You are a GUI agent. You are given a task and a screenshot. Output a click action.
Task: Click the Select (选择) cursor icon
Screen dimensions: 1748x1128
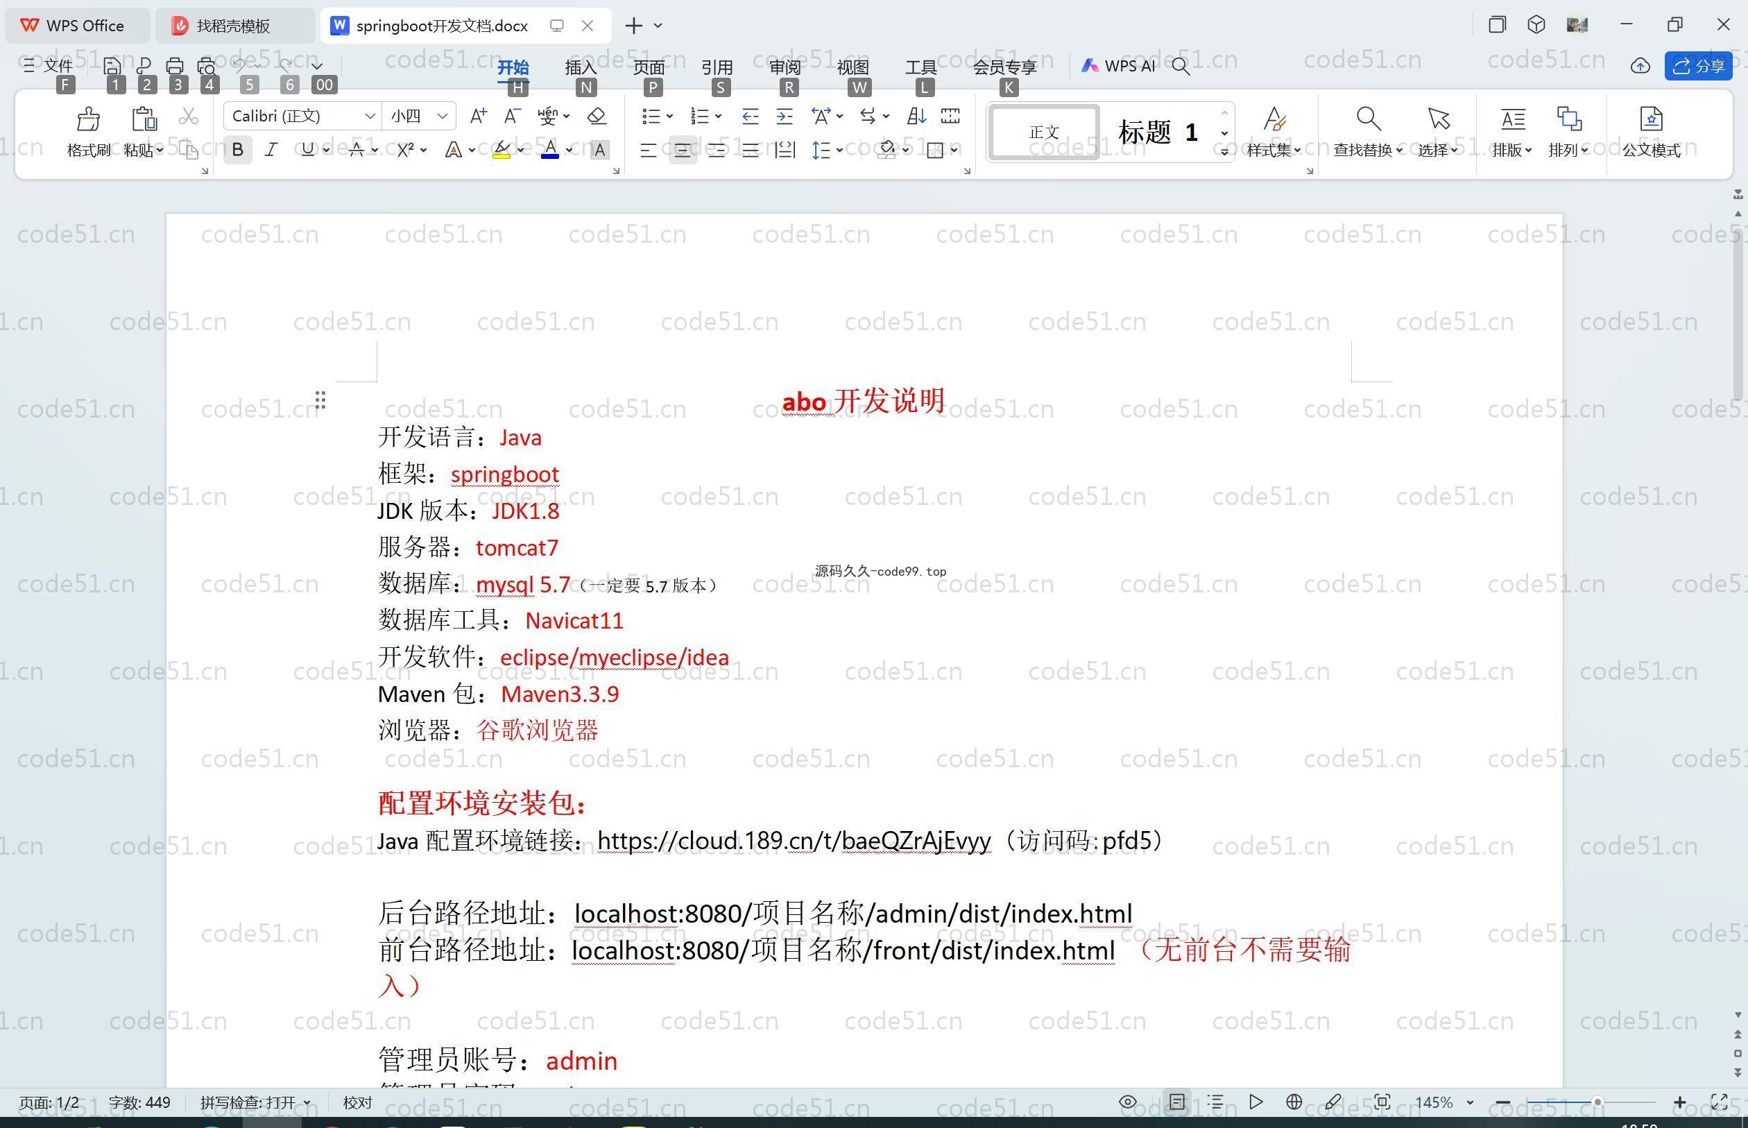click(x=1438, y=119)
